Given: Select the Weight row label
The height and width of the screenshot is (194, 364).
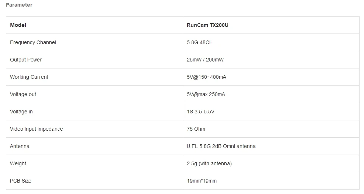Looking at the screenshot, I should click(x=18, y=163).
